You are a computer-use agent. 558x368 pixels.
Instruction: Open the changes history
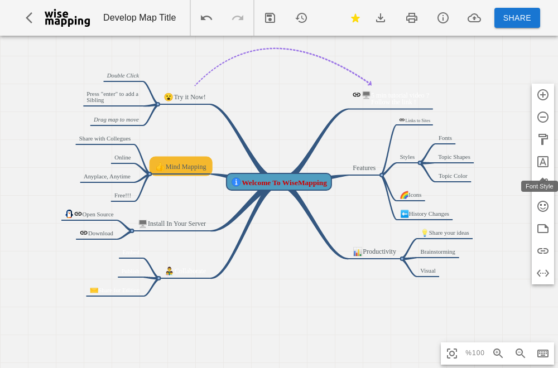(x=301, y=18)
